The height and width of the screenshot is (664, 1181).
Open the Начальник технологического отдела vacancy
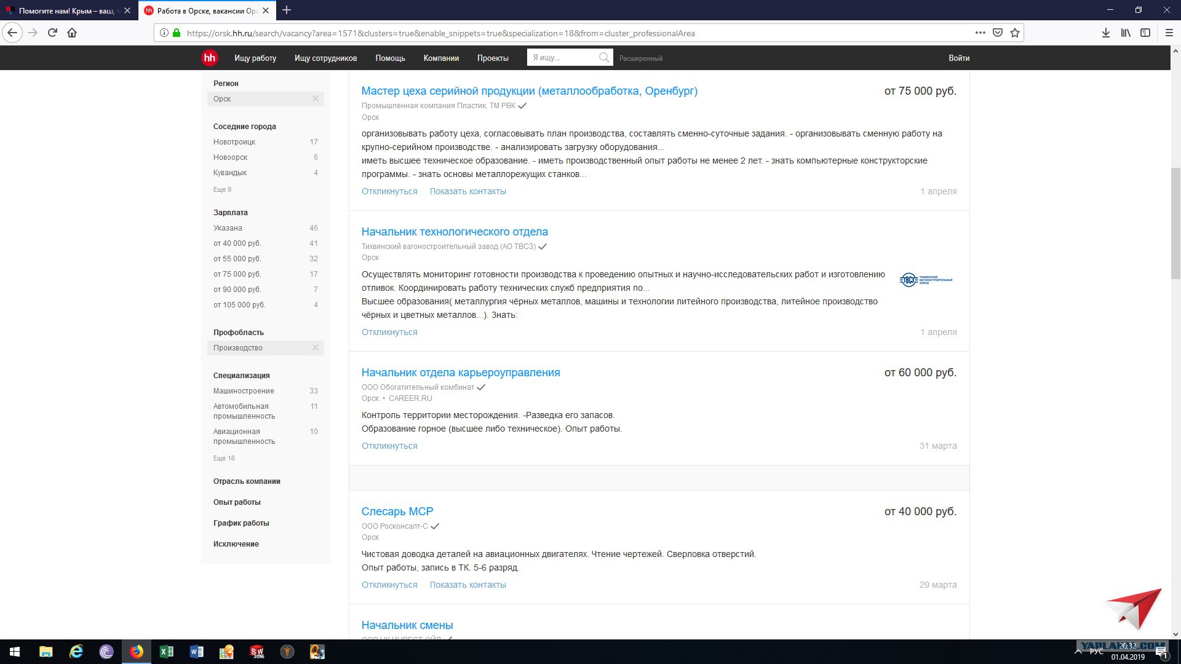(455, 232)
